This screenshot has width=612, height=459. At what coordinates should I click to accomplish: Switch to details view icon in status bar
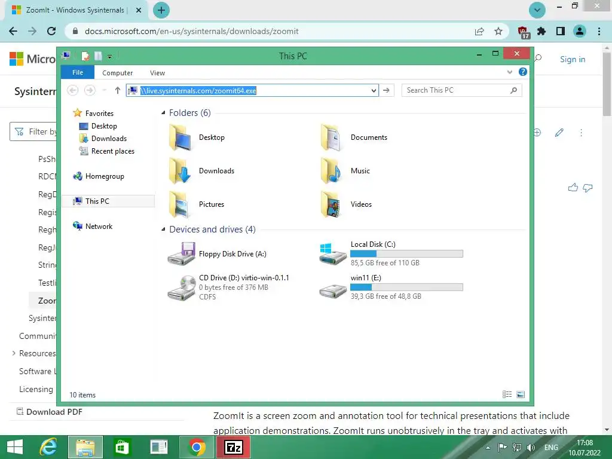[507, 394]
